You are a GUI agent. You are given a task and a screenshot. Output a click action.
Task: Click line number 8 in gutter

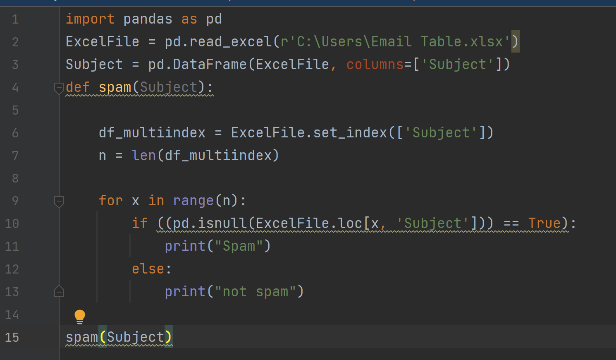[15, 178]
